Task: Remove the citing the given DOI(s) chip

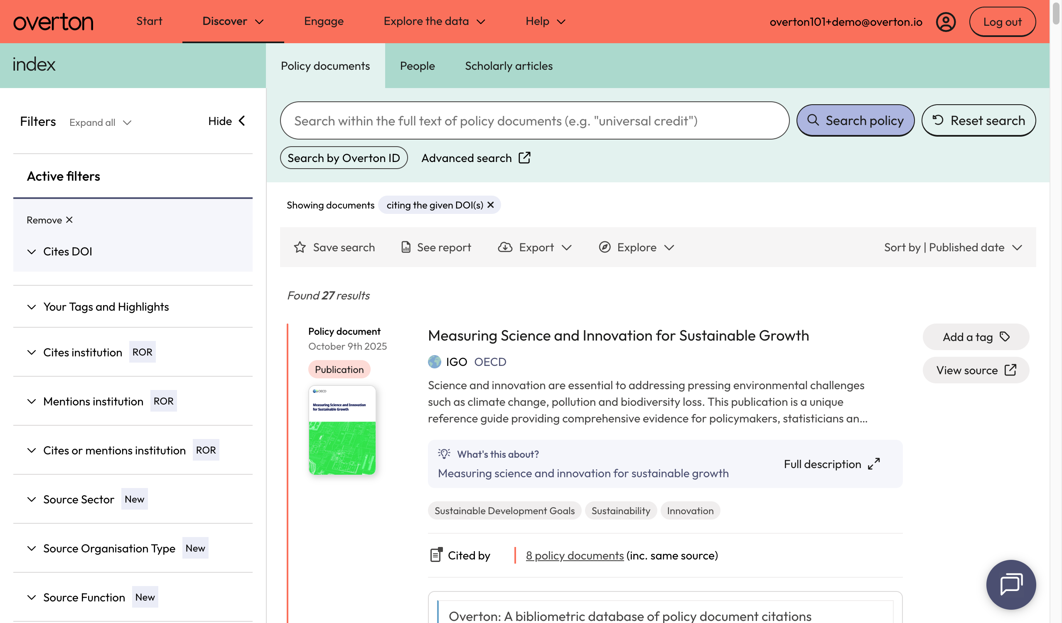Action: [491, 205]
